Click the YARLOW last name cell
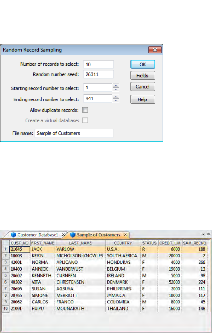Viewport: 212px width, 333px height. 80,249
